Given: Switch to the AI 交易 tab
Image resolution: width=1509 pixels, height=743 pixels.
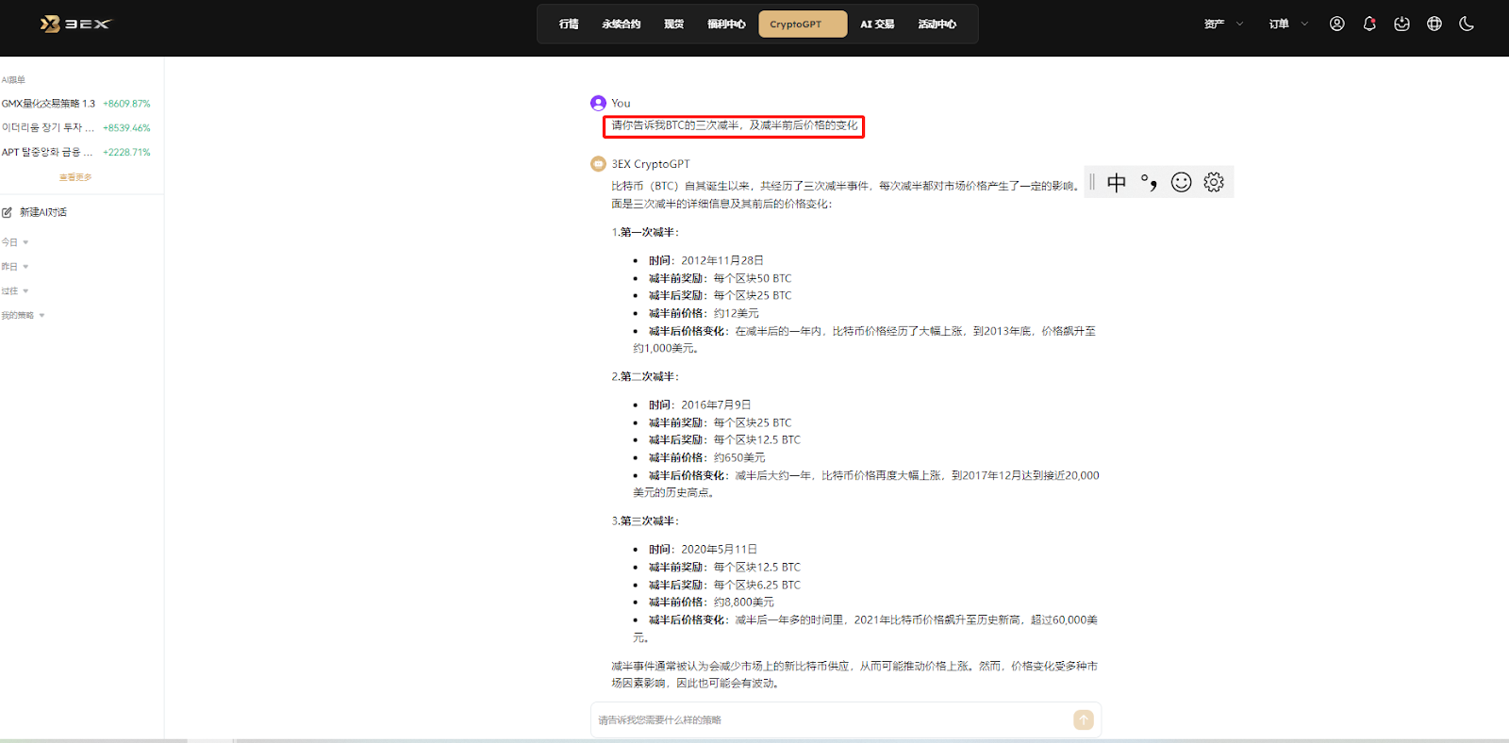Looking at the screenshot, I should pyautogui.click(x=877, y=25).
